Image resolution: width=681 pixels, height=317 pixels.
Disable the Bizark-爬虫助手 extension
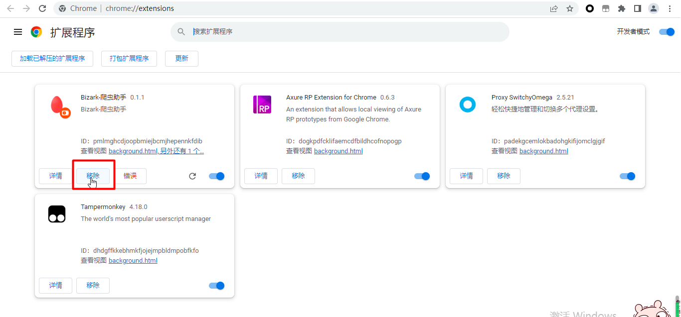(217, 176)
